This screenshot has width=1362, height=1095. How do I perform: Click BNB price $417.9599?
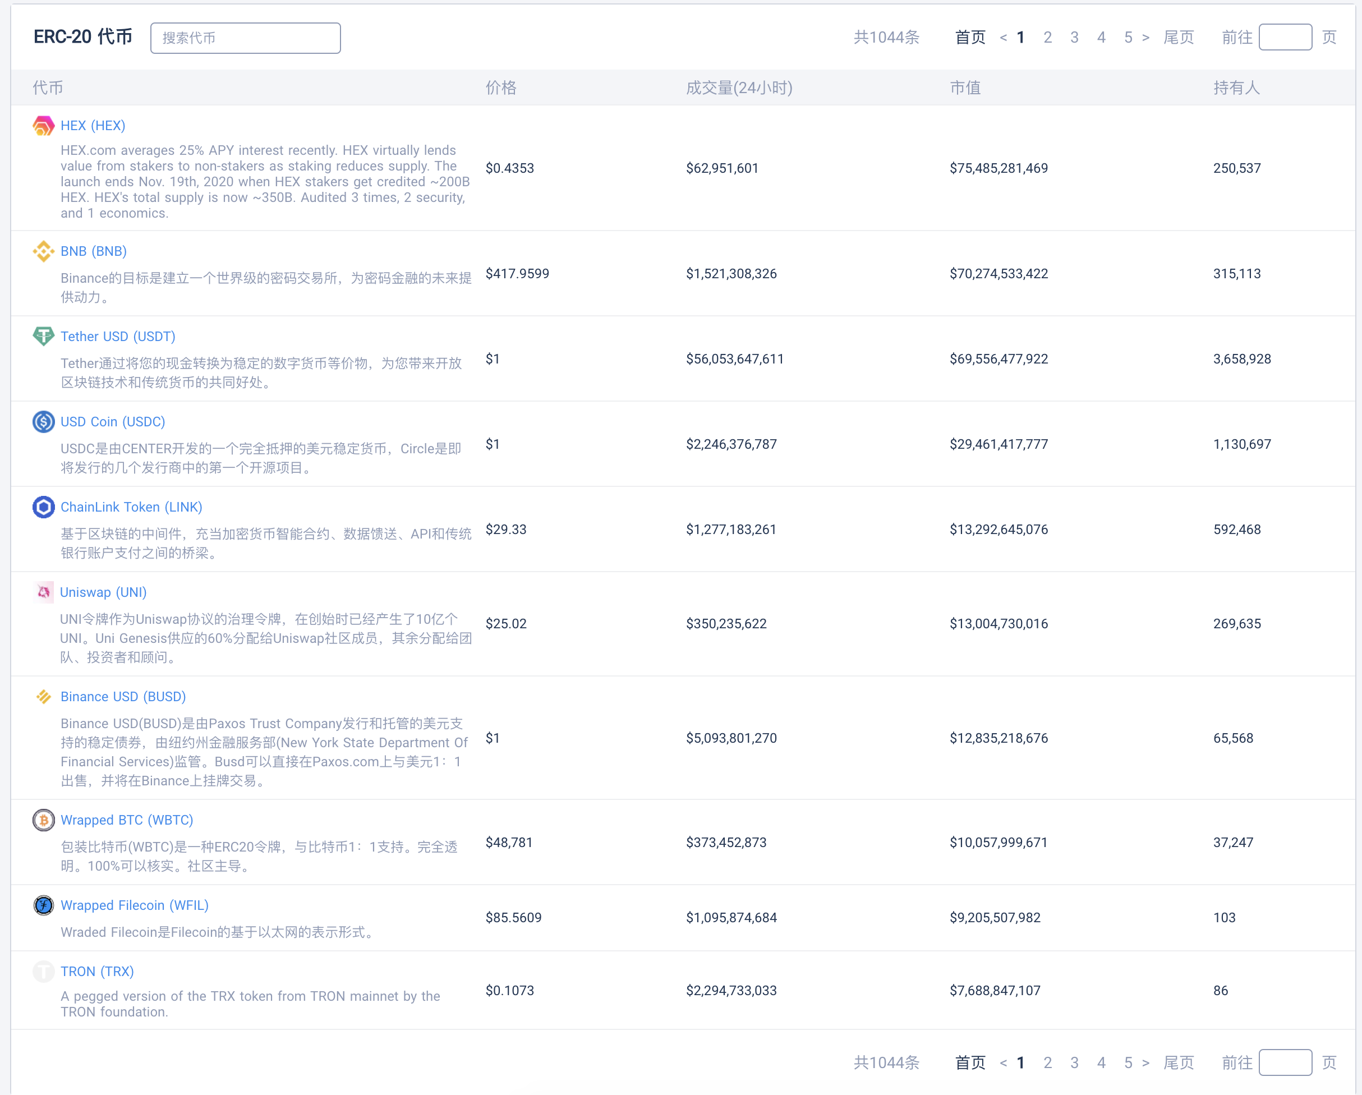517,274
